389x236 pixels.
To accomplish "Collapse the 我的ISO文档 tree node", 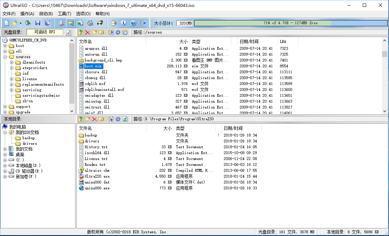I will [5, 132].
